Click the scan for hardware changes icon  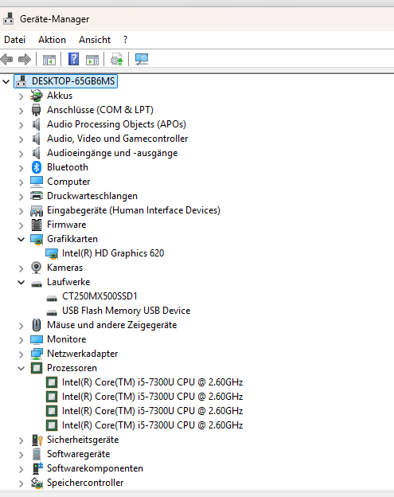141,59
